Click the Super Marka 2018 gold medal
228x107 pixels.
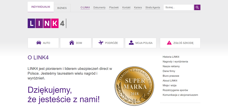134,86
